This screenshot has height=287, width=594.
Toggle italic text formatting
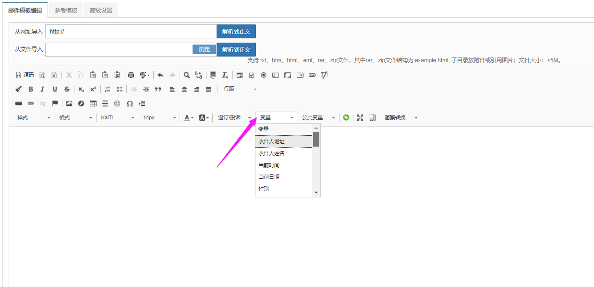(42, 89)
